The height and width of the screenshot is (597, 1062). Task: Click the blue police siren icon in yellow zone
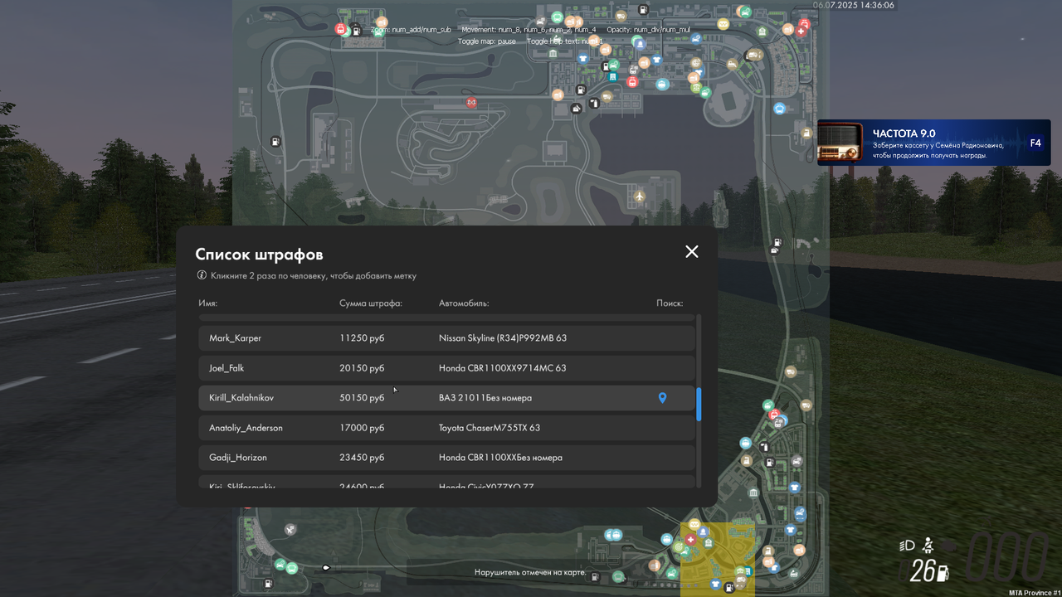pos(704,531)
